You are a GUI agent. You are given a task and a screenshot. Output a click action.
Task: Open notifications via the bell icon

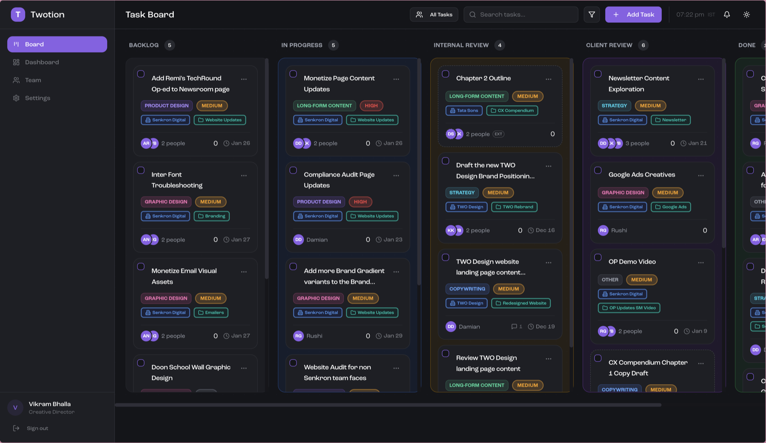point(726,14)
